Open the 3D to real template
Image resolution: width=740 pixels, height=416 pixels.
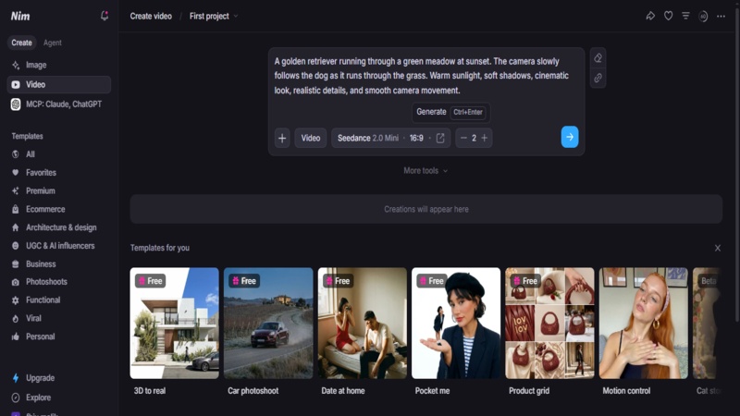[x=174, y=323]
